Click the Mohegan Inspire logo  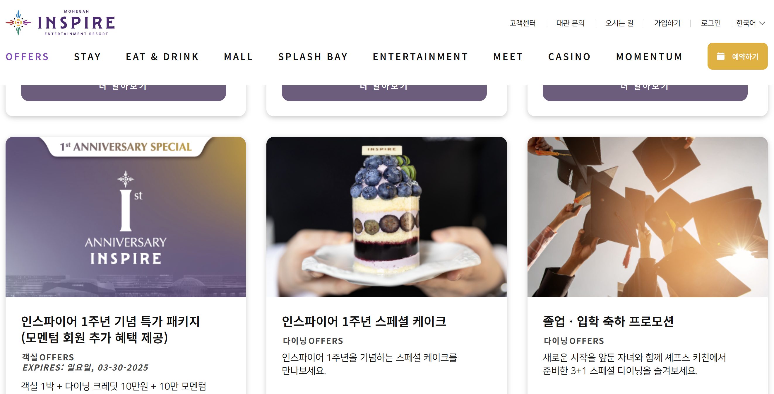(x=60, y=23)
